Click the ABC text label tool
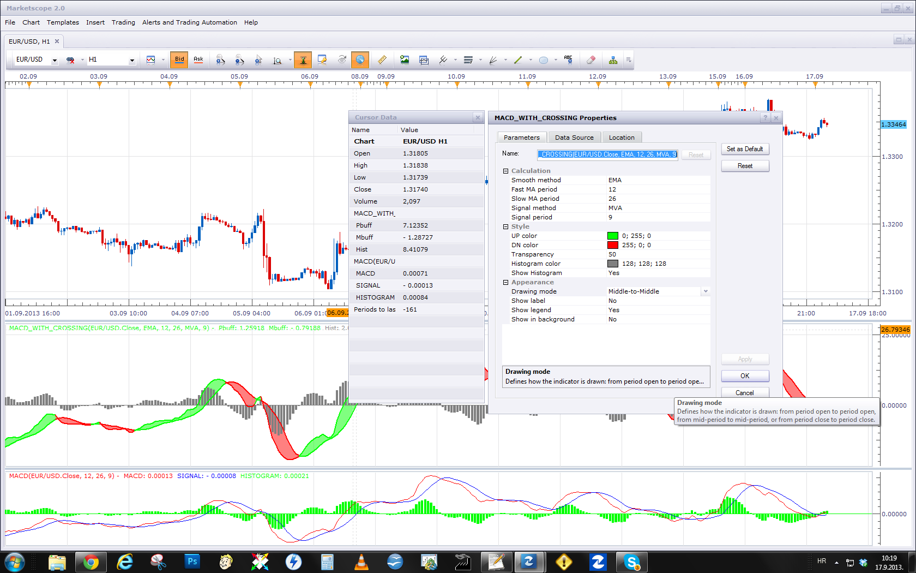The image size is (916, 573). (568, 59)
